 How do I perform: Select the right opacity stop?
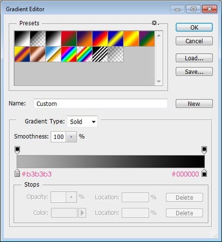pos(204,150)
